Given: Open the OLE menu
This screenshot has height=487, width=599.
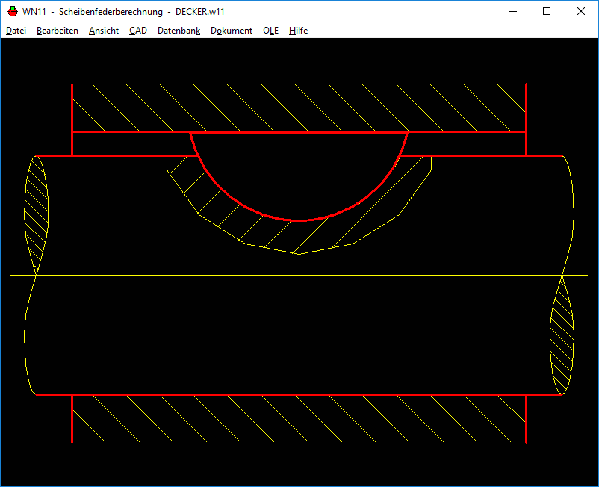Looking at the screenshot, I should pos(270,31).
